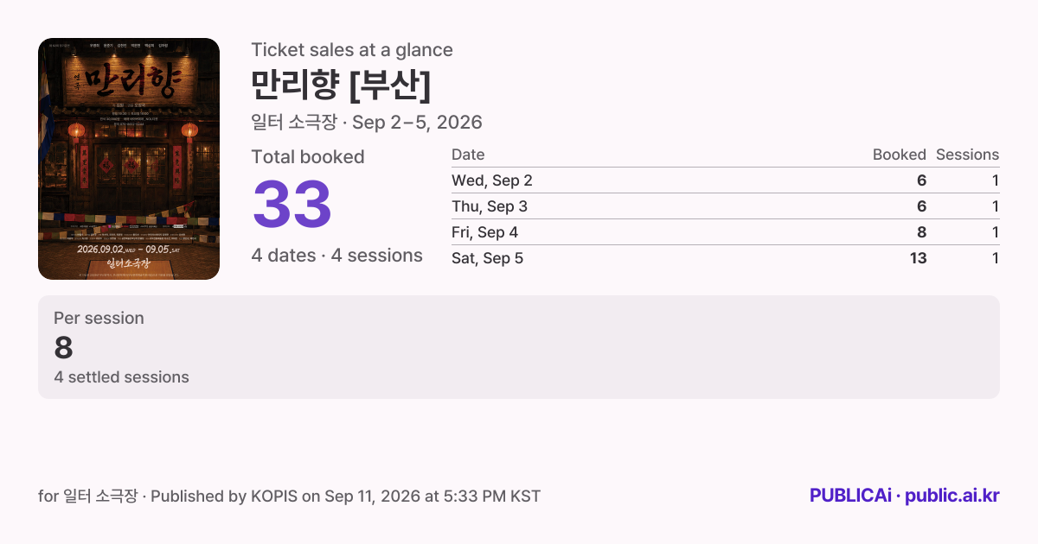This screenshot has height=544, width=1038.
Task: Click the venue and date line under title
Action: 367,123
